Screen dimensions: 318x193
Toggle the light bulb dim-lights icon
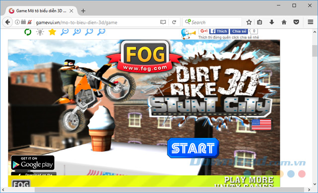(x=40, y=32)
